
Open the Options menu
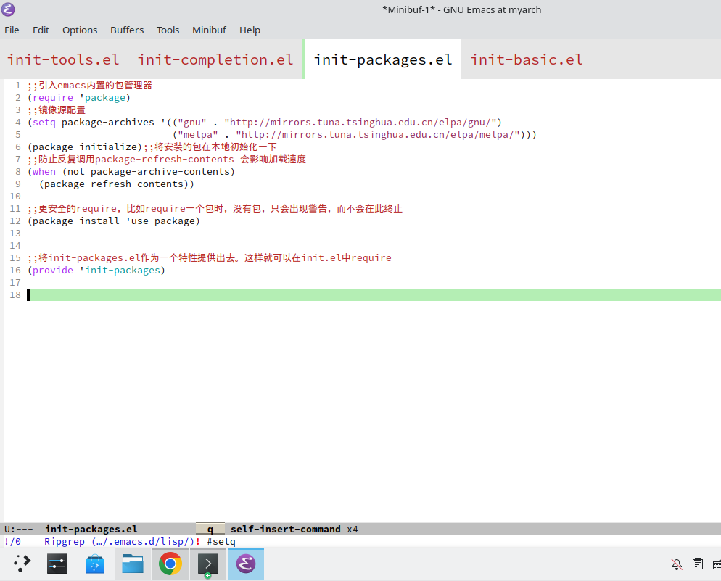[80, 30]
